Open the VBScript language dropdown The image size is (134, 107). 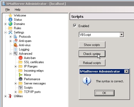tap(121, 35)
